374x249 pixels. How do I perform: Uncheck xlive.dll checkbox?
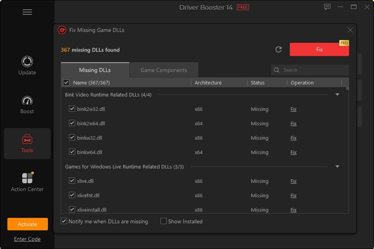72,181
